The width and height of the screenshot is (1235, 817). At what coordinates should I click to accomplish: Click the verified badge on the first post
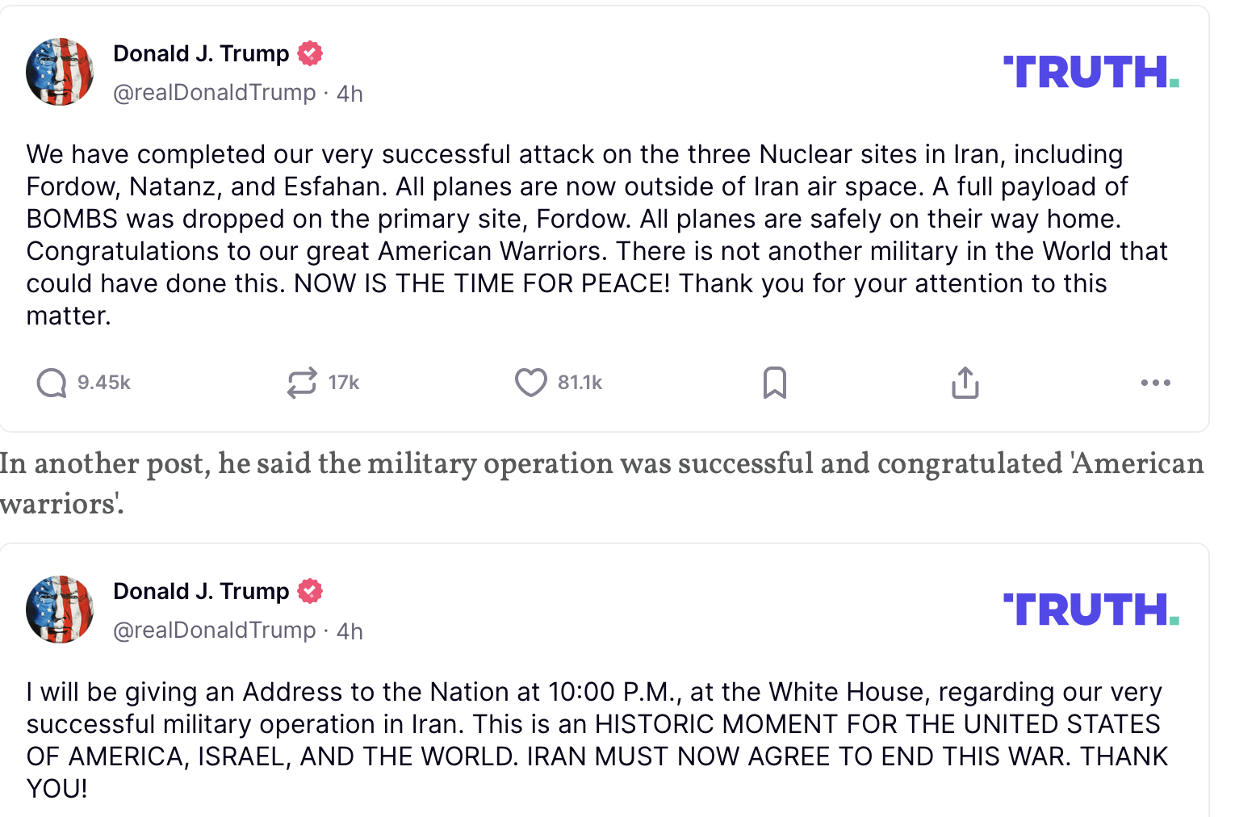click(x=310, y=53)
